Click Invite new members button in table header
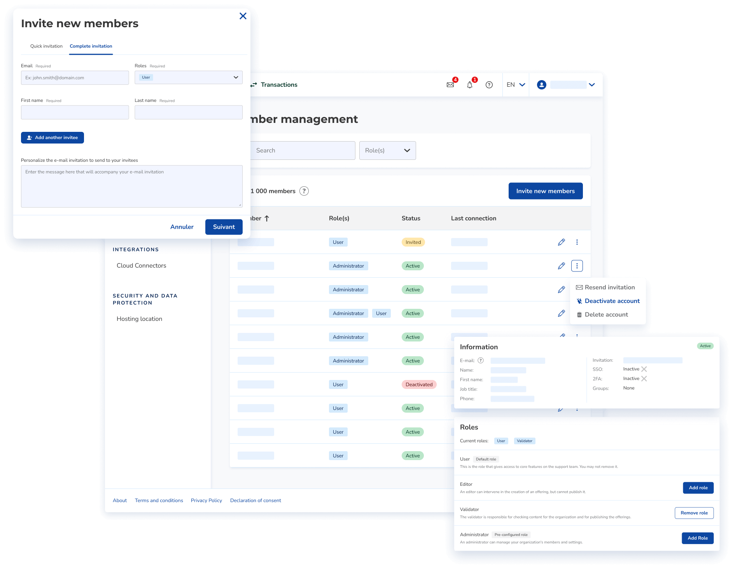The image size is (733, 569). pyautogui.click(x=546, y=191)
